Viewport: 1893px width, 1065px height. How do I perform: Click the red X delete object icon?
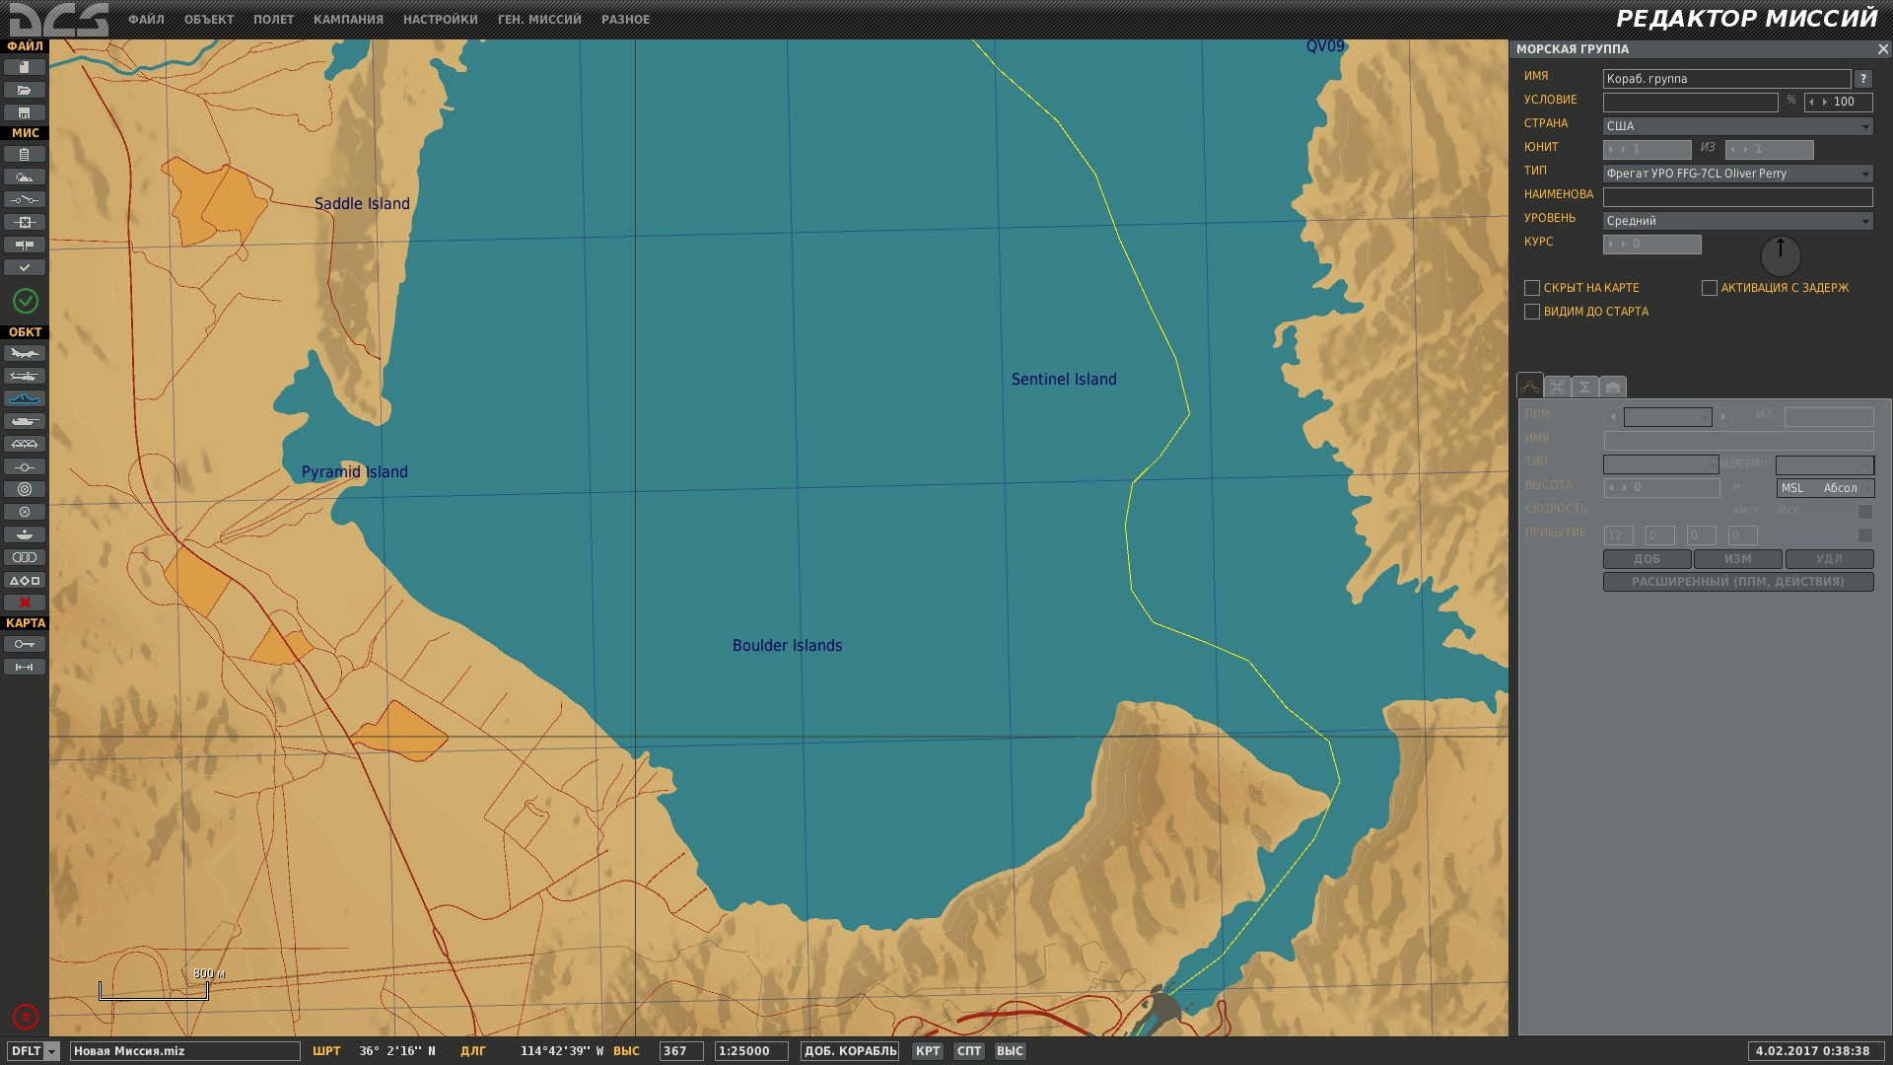(25, 603)
